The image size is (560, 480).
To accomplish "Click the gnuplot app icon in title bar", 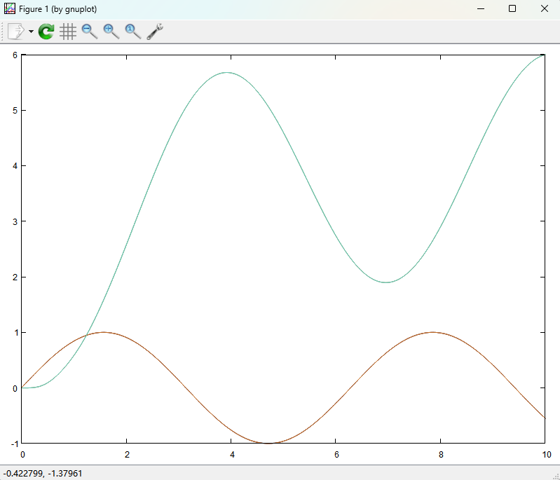I will point(10,8).
